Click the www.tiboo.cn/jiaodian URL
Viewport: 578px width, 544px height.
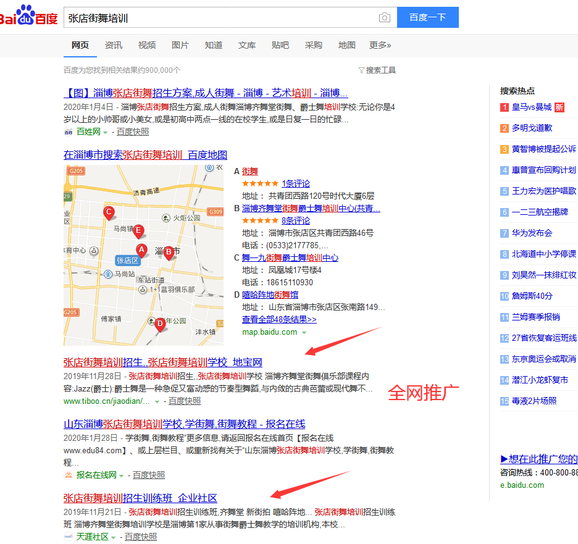(107, 401)
